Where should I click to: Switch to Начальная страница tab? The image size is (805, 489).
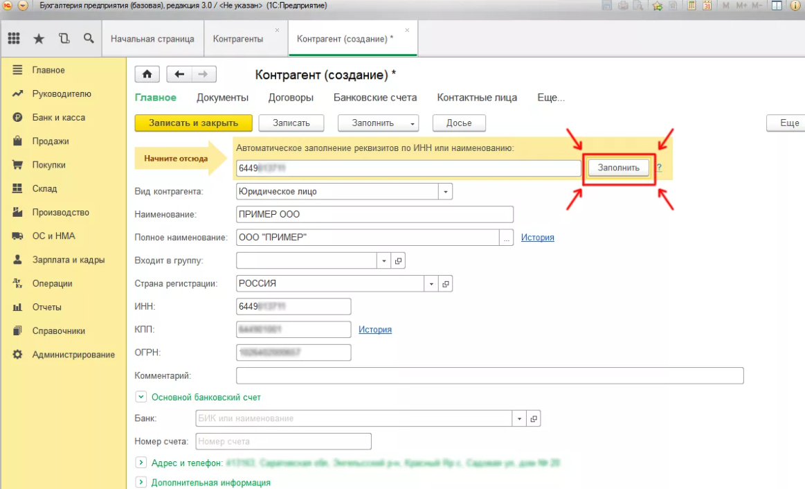click(152, 39)
